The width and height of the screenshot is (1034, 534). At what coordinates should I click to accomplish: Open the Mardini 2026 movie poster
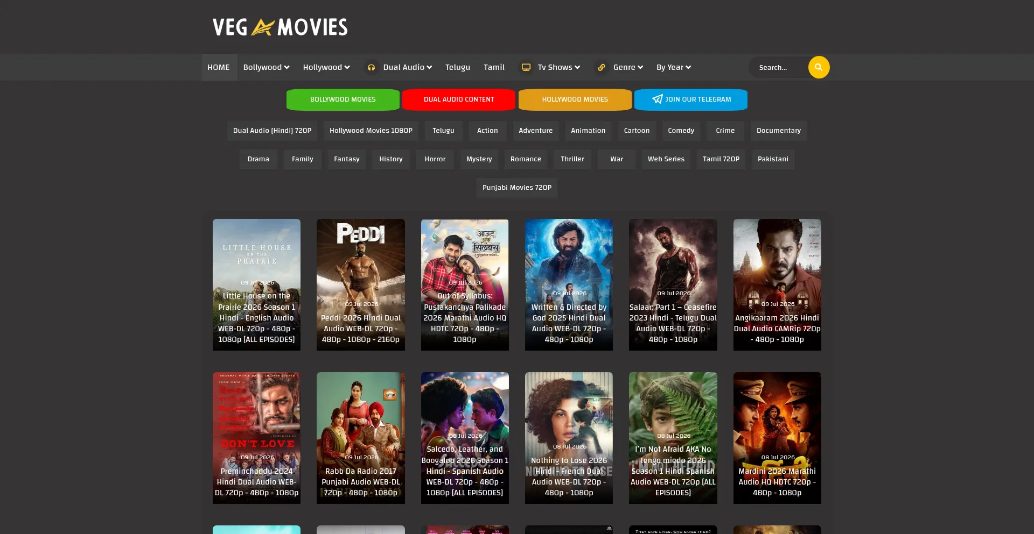777,438
